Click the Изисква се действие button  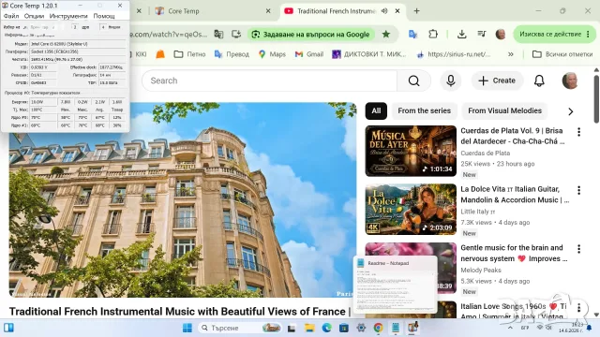tap(553, 34)
